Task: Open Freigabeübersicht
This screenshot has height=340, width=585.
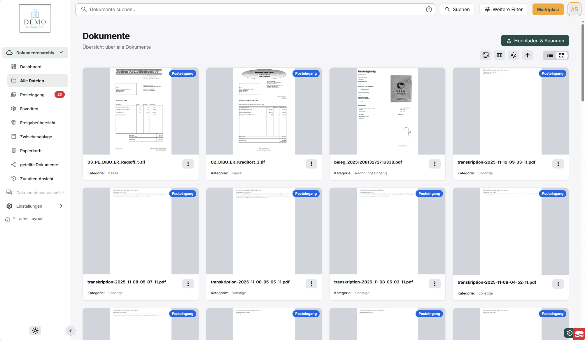Action: (38, 123)
